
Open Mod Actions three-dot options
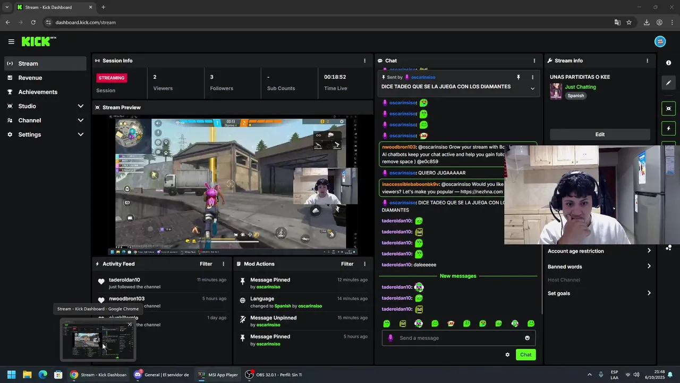click(x=364, y=264)
